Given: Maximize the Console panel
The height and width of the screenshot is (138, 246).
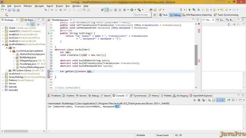Looking at the screenshot, I should tap(243, 95).
